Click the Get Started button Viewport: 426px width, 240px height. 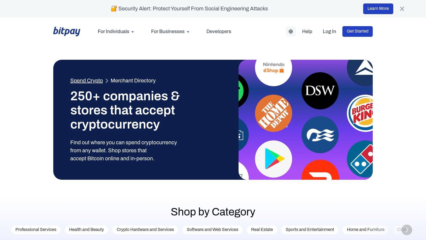pyautogui.click(x=358, y=31)
